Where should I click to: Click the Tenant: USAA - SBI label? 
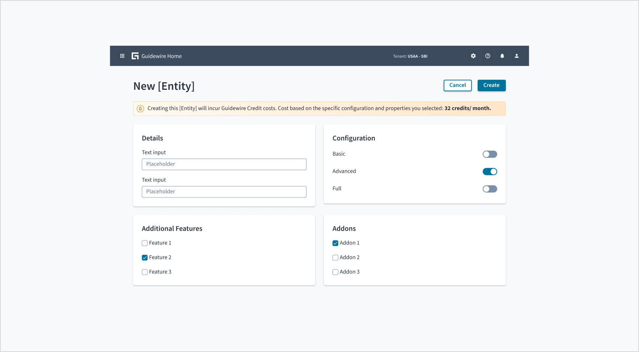410,56
